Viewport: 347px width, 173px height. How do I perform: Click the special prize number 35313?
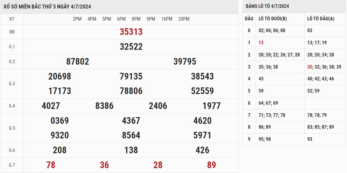131,32
